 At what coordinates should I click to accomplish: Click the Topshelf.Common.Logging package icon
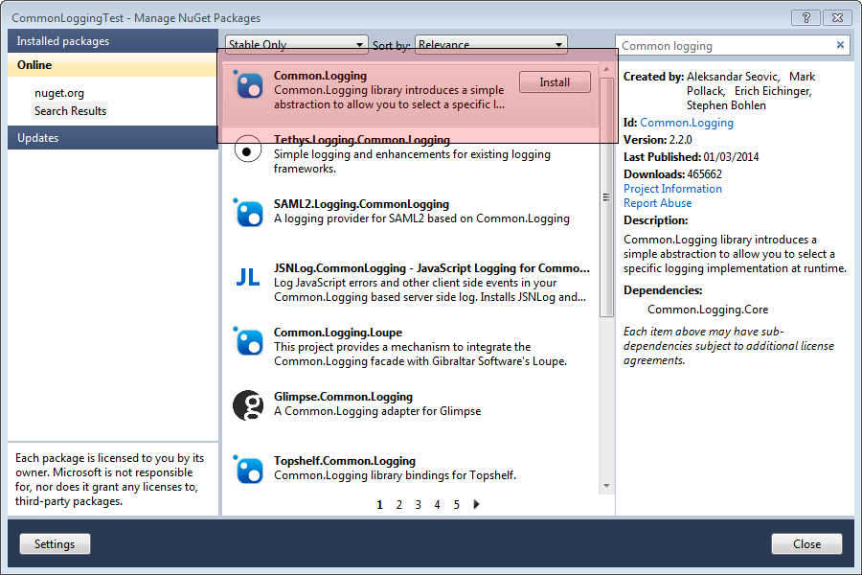248,470
